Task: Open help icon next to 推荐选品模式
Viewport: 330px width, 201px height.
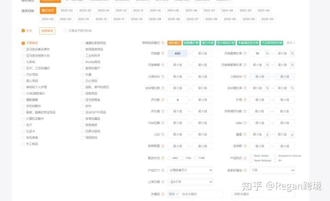Action: [x=163, y=43]
